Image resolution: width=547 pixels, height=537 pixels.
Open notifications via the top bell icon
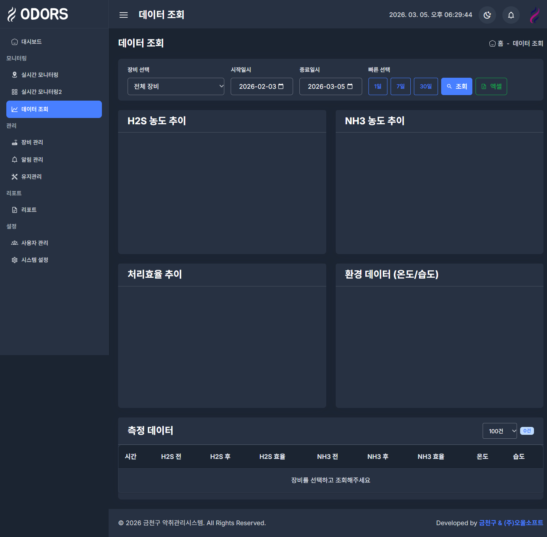(x=511, y=15)
